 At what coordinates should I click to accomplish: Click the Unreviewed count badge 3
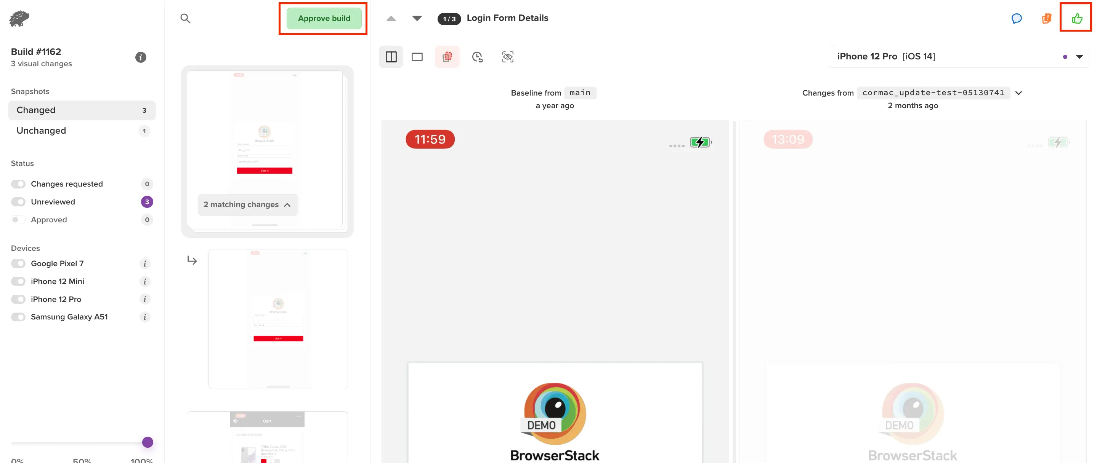point(147,202)
